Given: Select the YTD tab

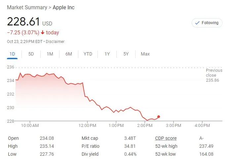Looking at the screenshot, I should [88, 54].
